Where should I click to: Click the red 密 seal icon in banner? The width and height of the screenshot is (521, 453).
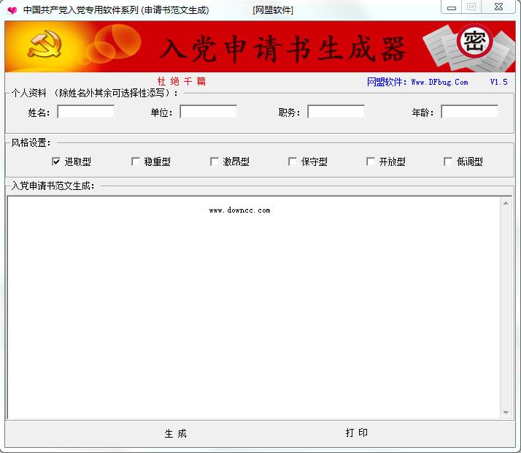(x=474, y=41)
